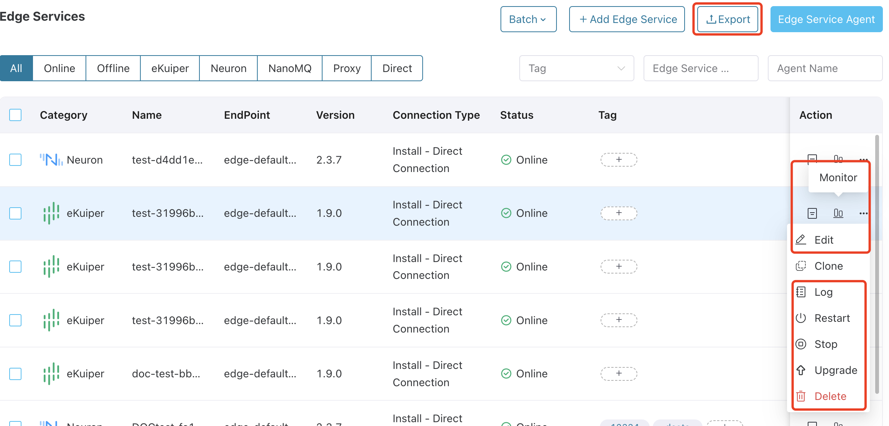889x426 pixels.
Task: Select Upgrade in the action menu
Action: point(828,370)
